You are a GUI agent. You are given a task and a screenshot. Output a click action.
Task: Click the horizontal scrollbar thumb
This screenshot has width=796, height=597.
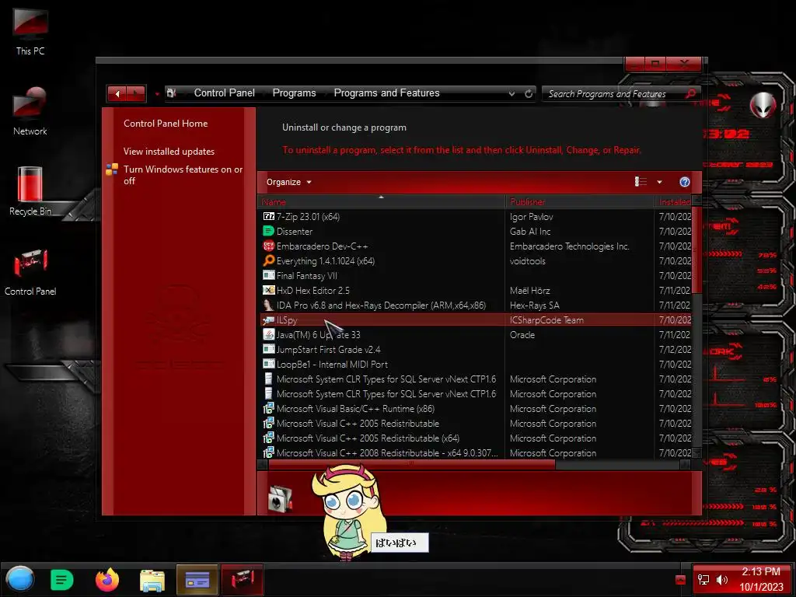pos(412,464)
